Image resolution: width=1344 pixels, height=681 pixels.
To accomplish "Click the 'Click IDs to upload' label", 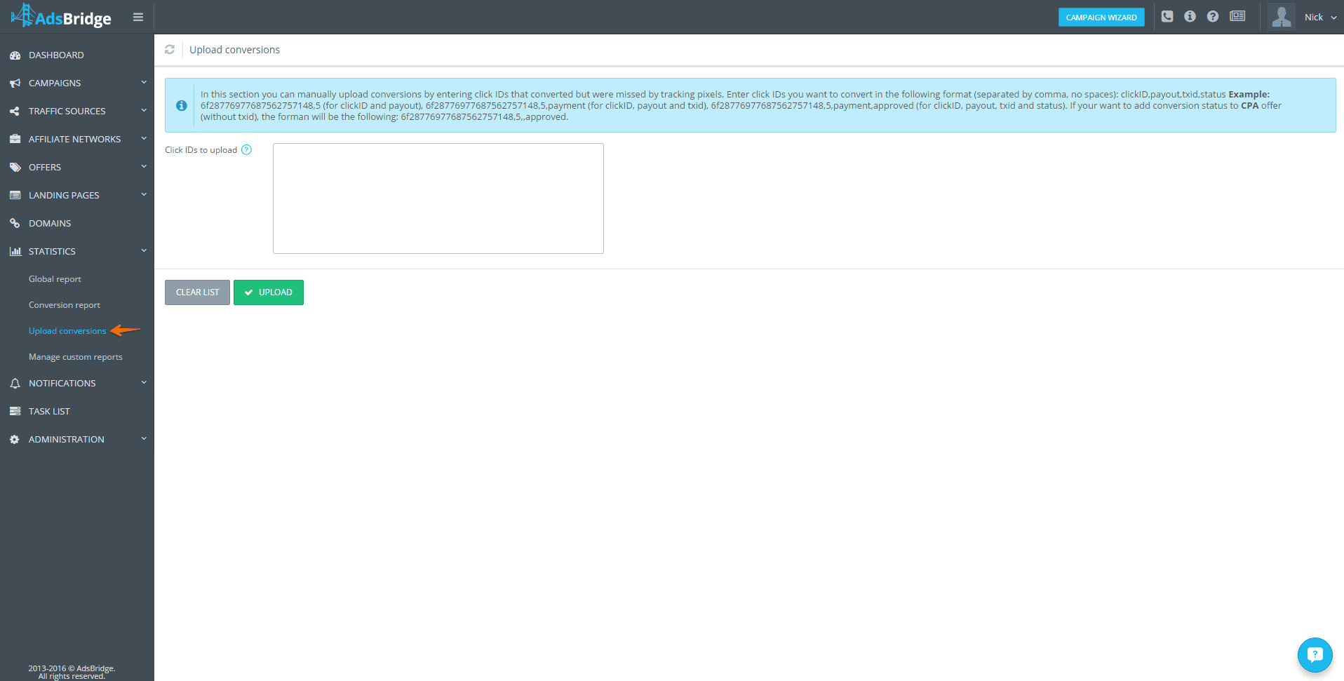I will tap(201, 150).
